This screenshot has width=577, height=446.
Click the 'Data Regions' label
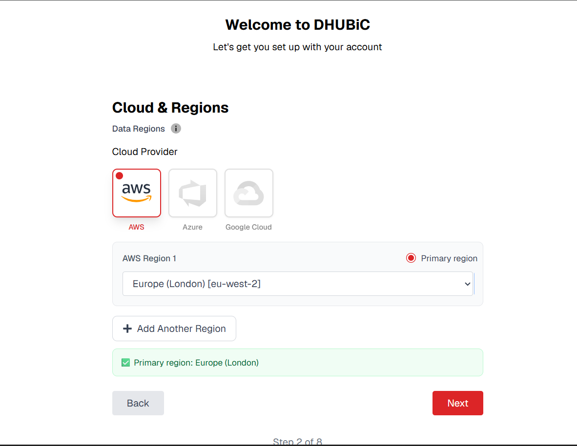tap(138, 129)
